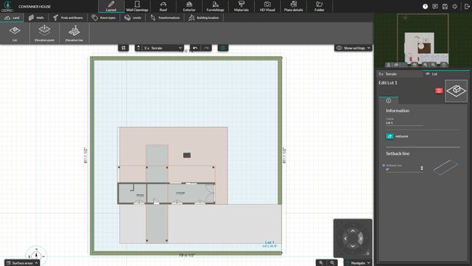Image resolution: width=472 pixels, height=266 pixels.
Task: Toggle fullscreen with the shrink-arrows icon
Action: 455,7
